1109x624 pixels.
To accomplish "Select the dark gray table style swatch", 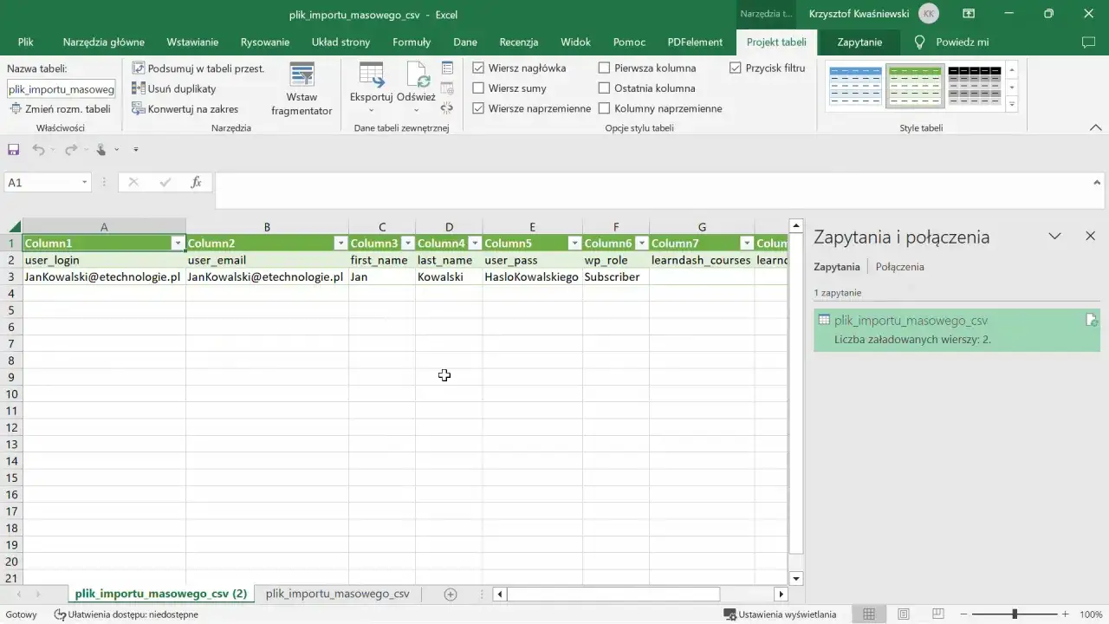I will click(x=974, y=86).
